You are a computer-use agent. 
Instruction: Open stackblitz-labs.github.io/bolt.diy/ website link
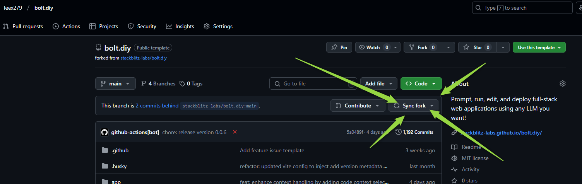coord(502,133)
